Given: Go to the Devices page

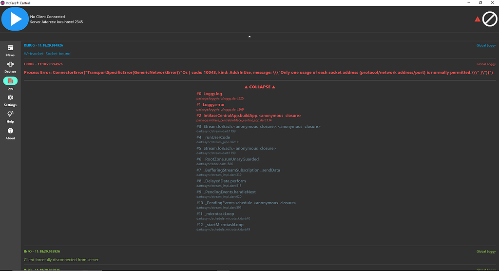Looking at the screenshot, I should 10,66.
